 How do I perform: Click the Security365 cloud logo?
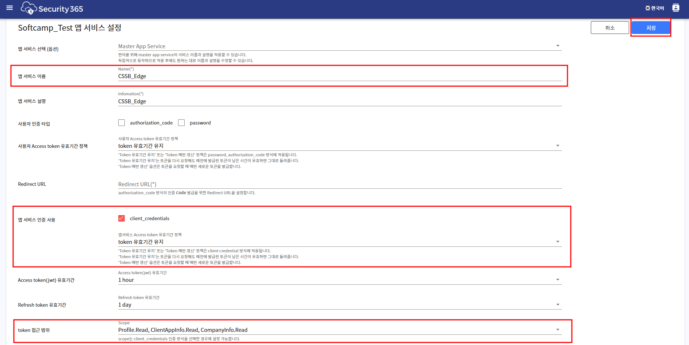[x=29, y=8]
